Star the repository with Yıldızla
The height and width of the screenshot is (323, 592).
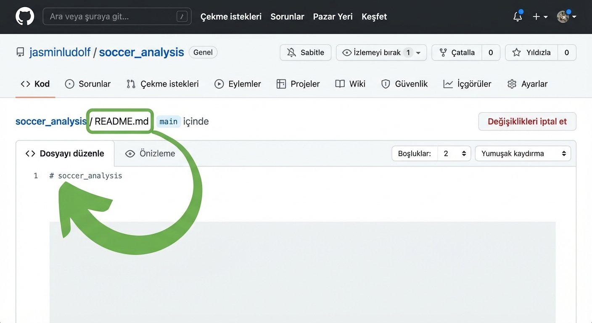pyautogui.click(x=531, y=53)
